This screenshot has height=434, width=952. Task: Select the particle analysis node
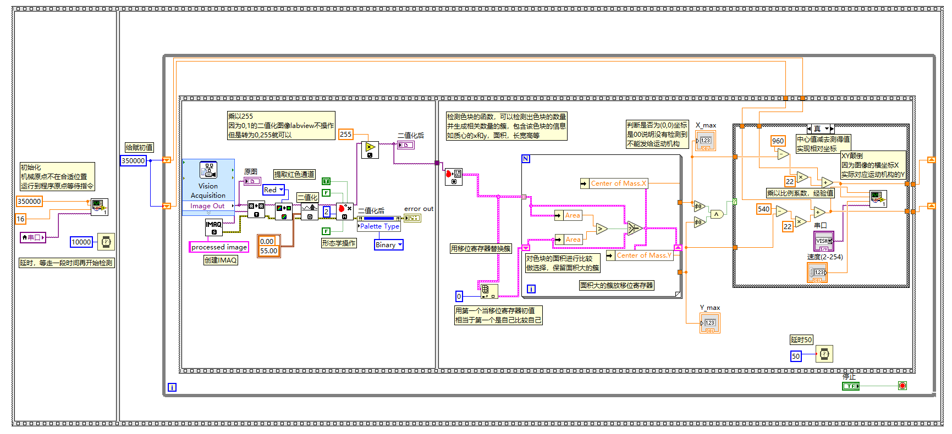(x=454, y=177)
